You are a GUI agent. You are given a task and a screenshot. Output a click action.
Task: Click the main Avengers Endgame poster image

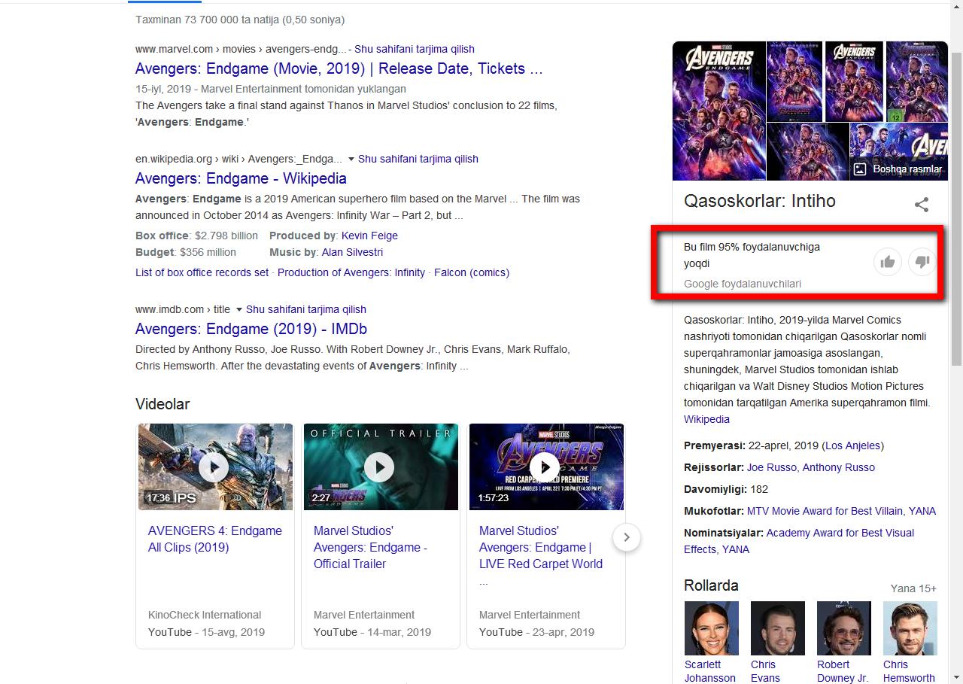point(718,111)
